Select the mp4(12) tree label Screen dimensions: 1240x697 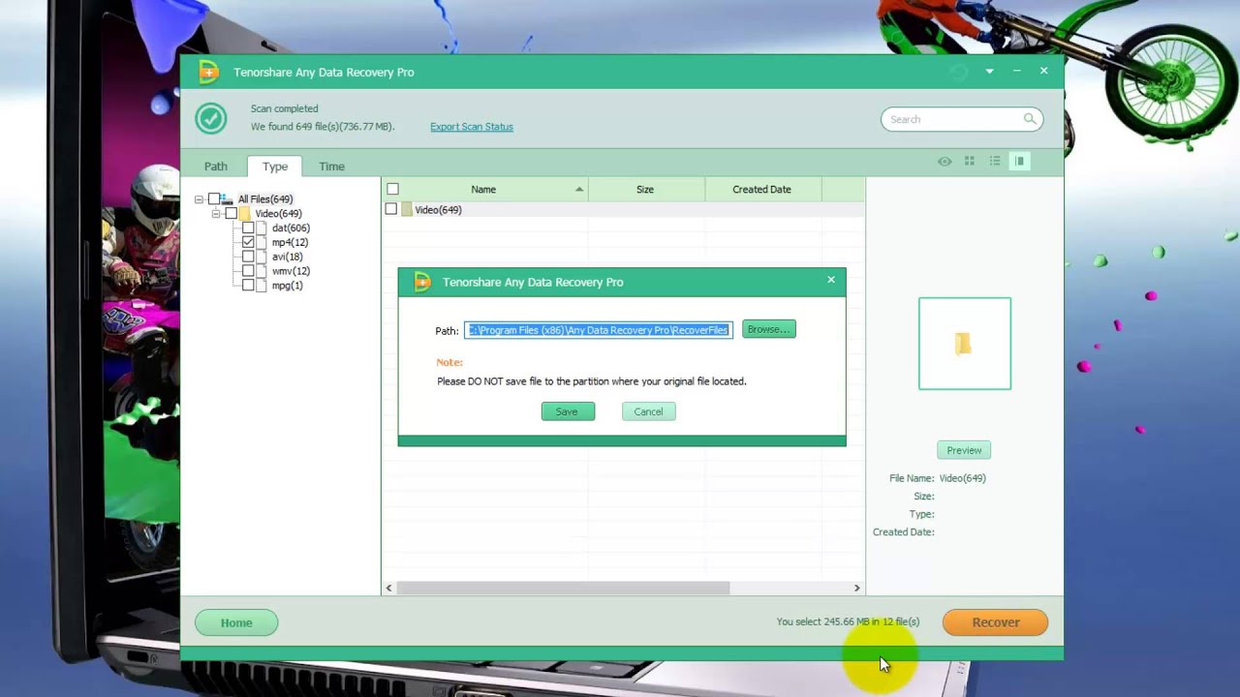(x=290, y=242)
